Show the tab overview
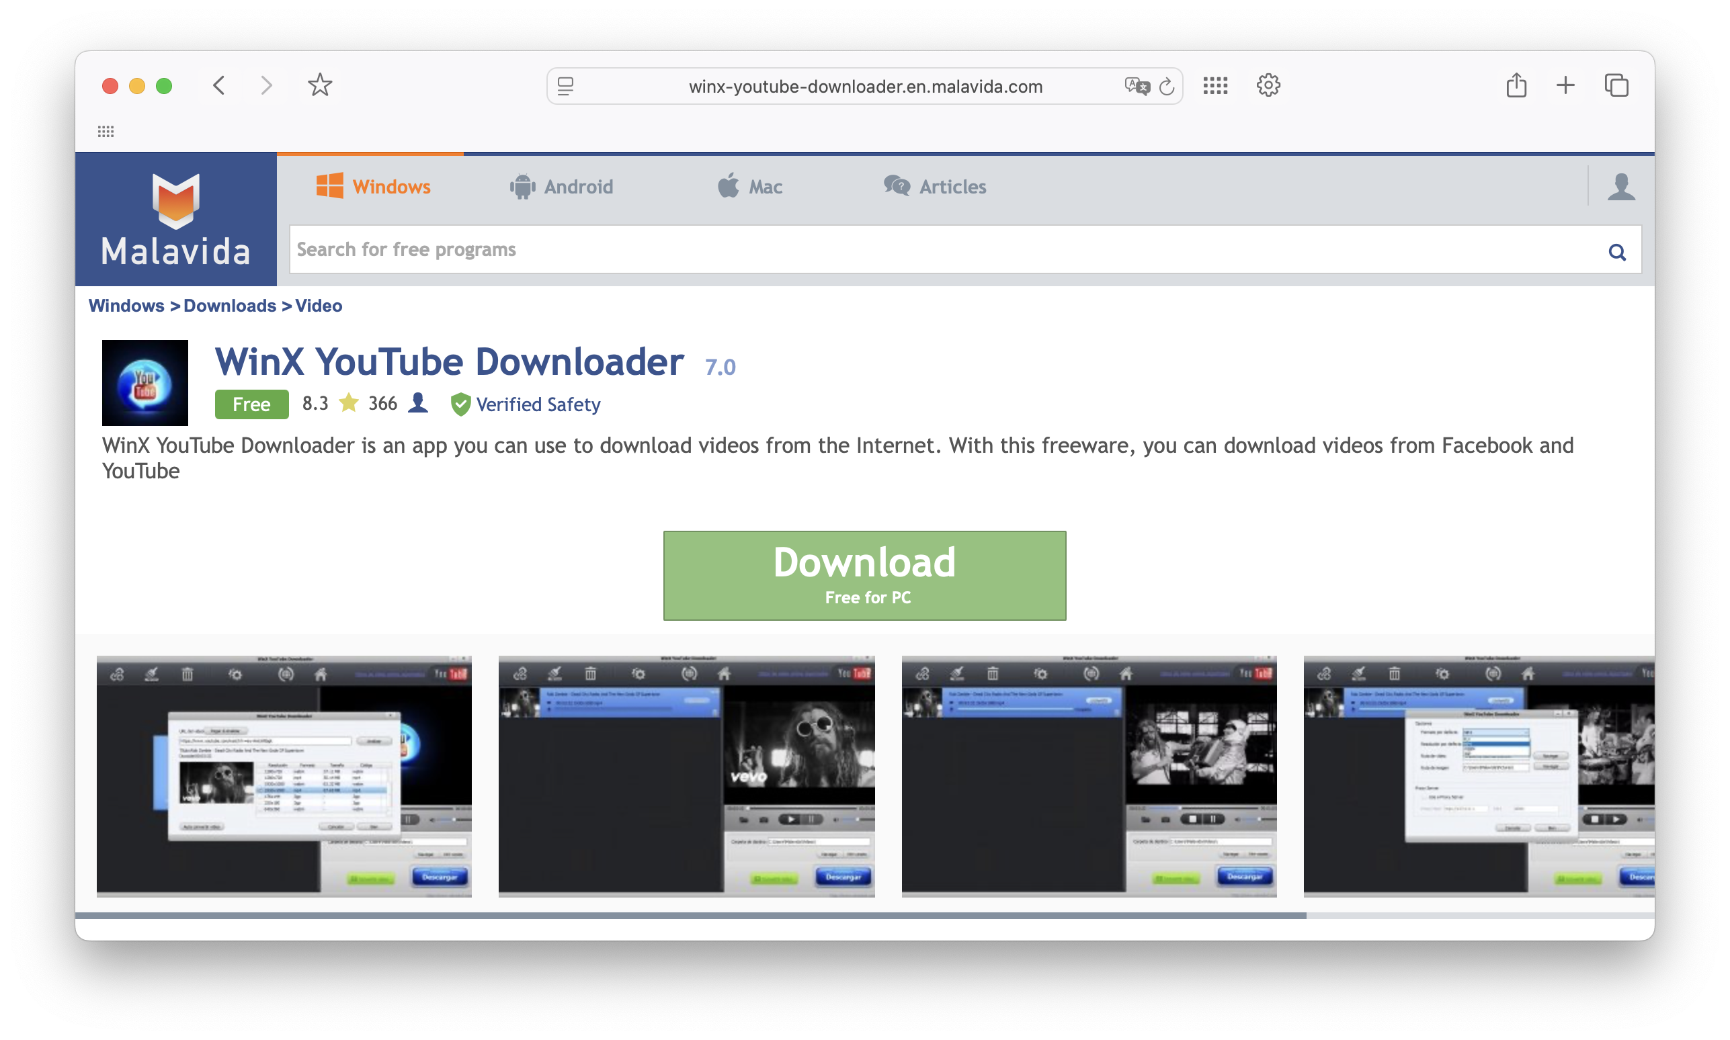The height and width of the screenshot is (1040, 1730). (1616, 85)
